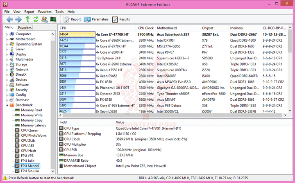Click the Memory Read chip icon

pyautogui.click(x=17, y=110)
